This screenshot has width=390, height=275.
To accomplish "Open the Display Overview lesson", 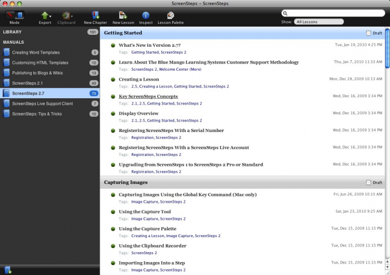I will [138, 113].
